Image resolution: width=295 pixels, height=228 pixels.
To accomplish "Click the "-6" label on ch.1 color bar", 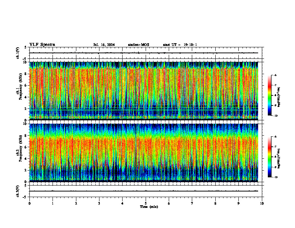I will pyautogui.click(x=275, y=75).
